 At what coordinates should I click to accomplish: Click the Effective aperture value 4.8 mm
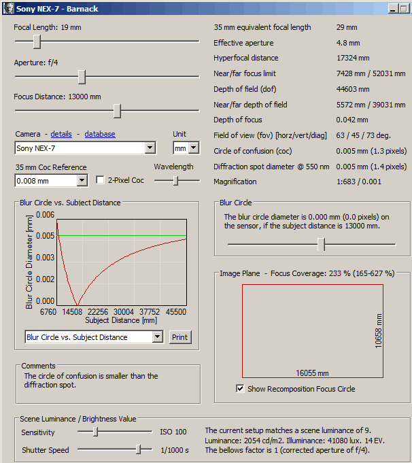348,43
